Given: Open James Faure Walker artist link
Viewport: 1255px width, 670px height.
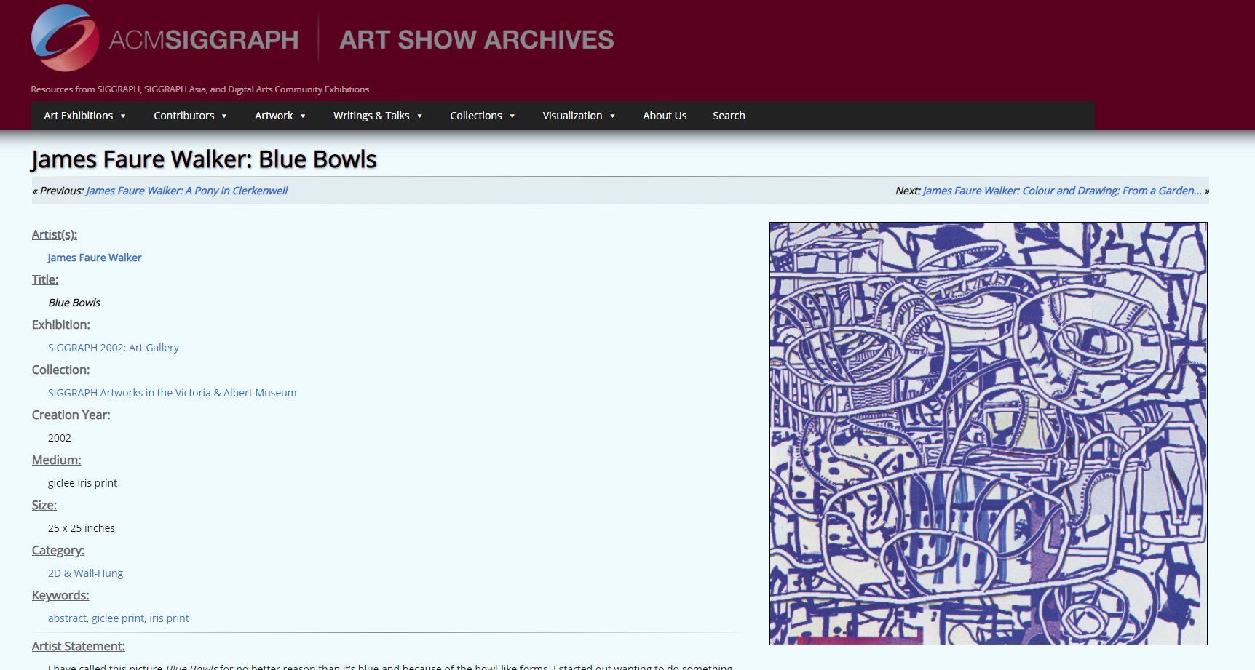Looking at the screenshot, I should tap(95, 258).
